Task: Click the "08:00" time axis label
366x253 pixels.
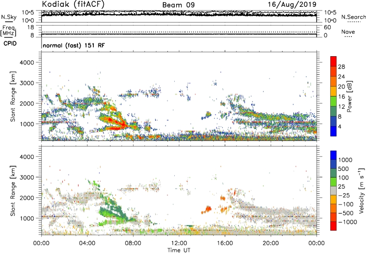Action: pos(133,243)
